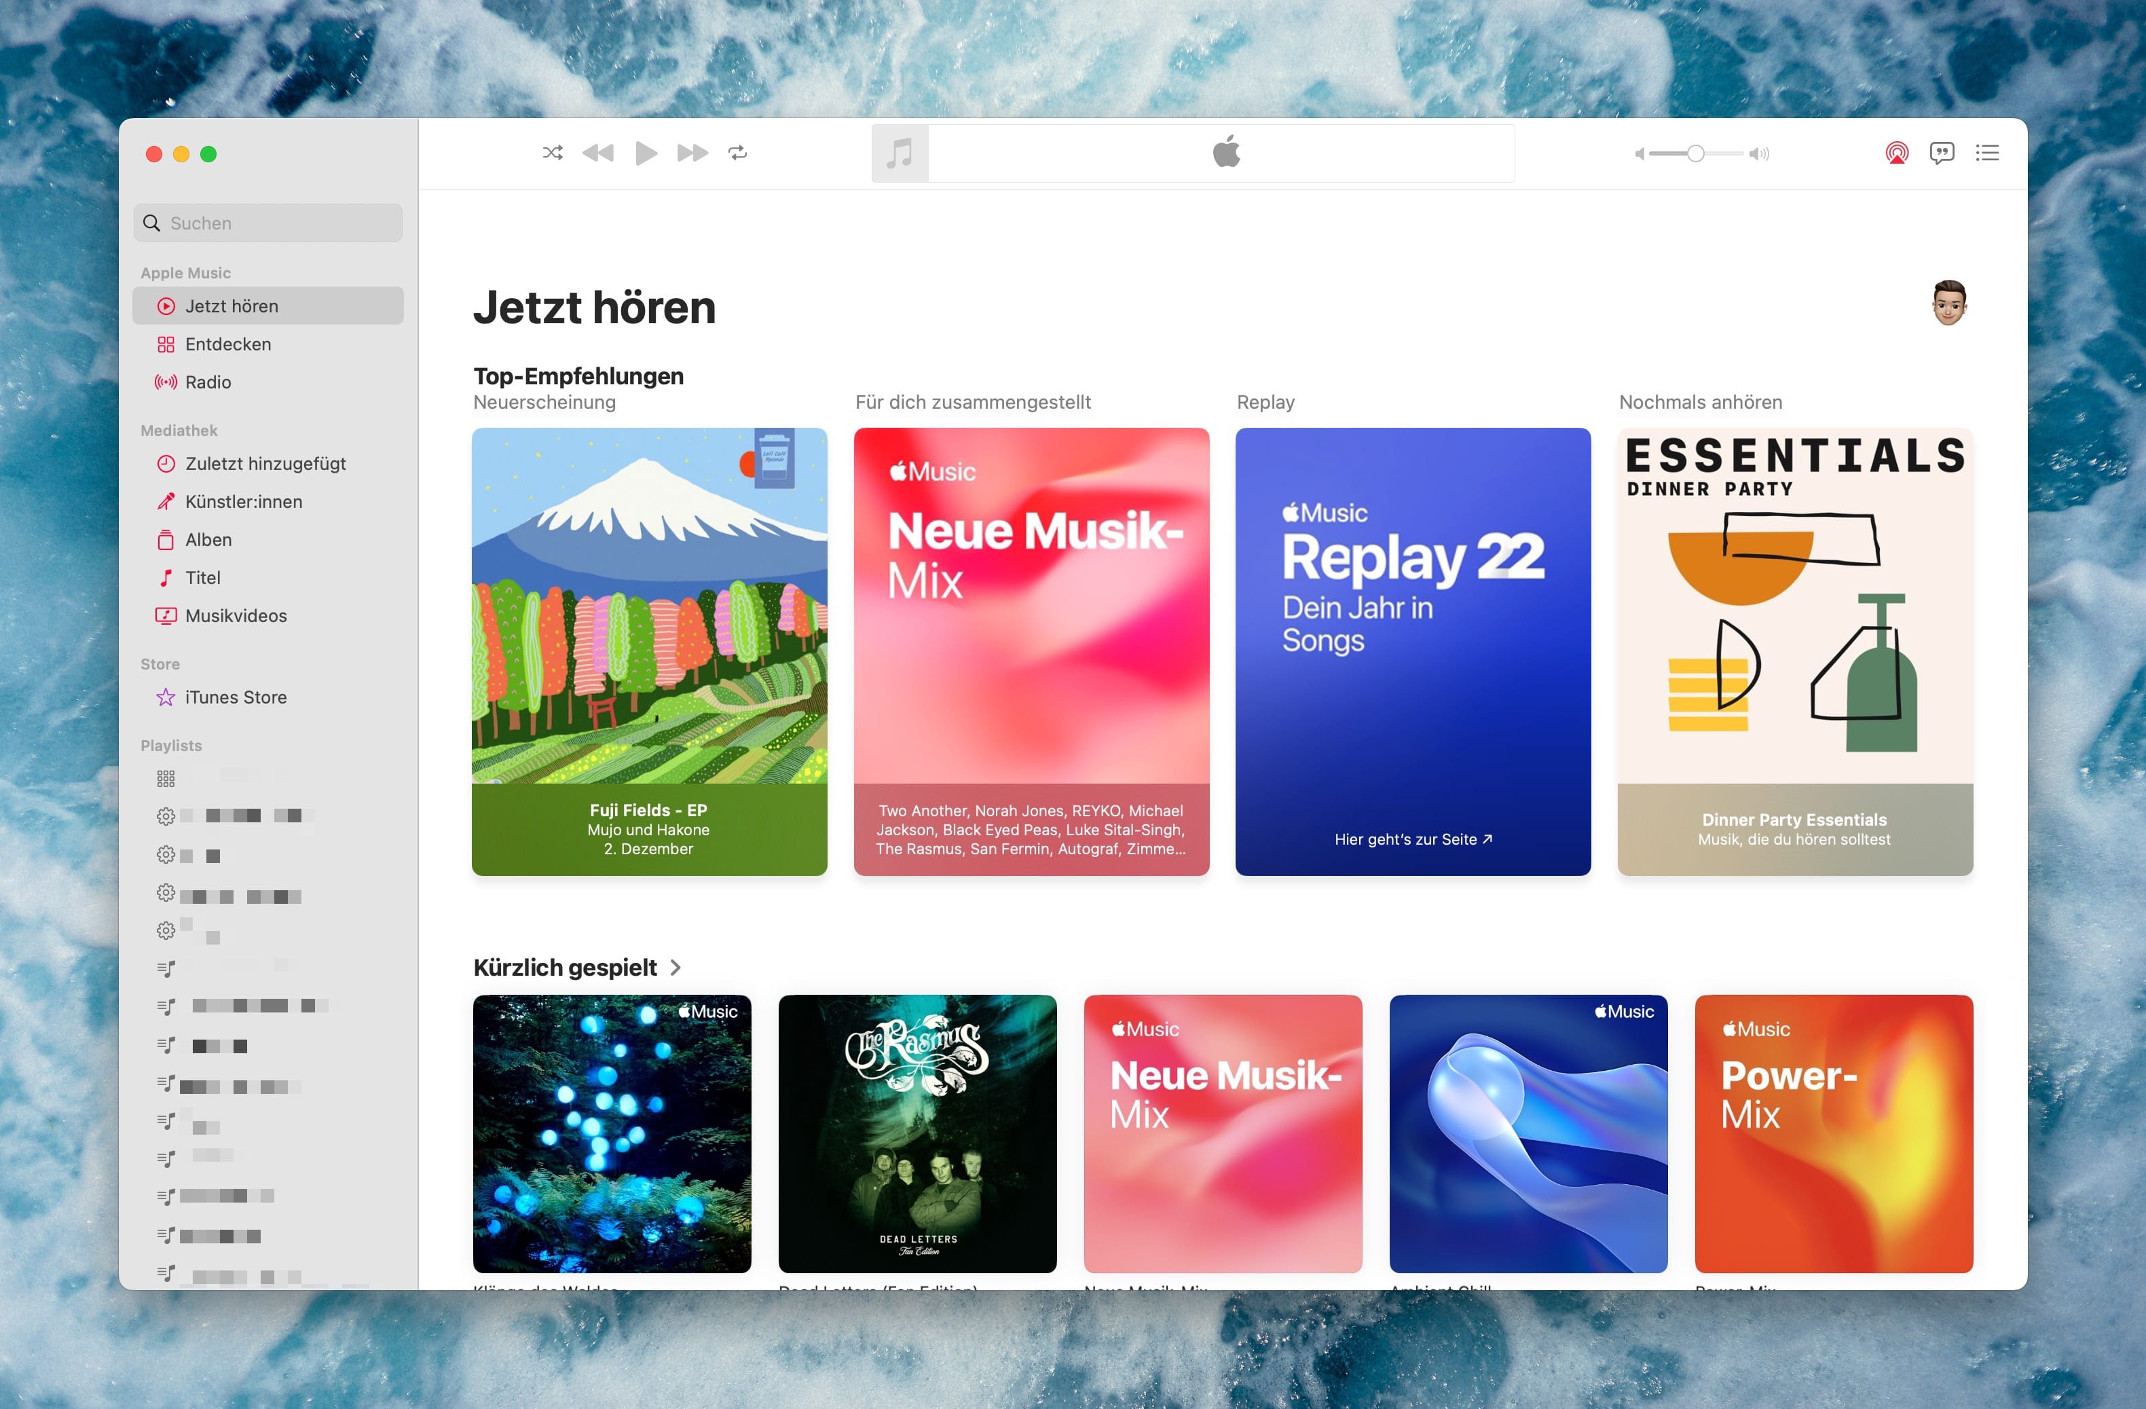Open Künstler:innen in the sidebar

pyautogui.click(x=244, y=502)
